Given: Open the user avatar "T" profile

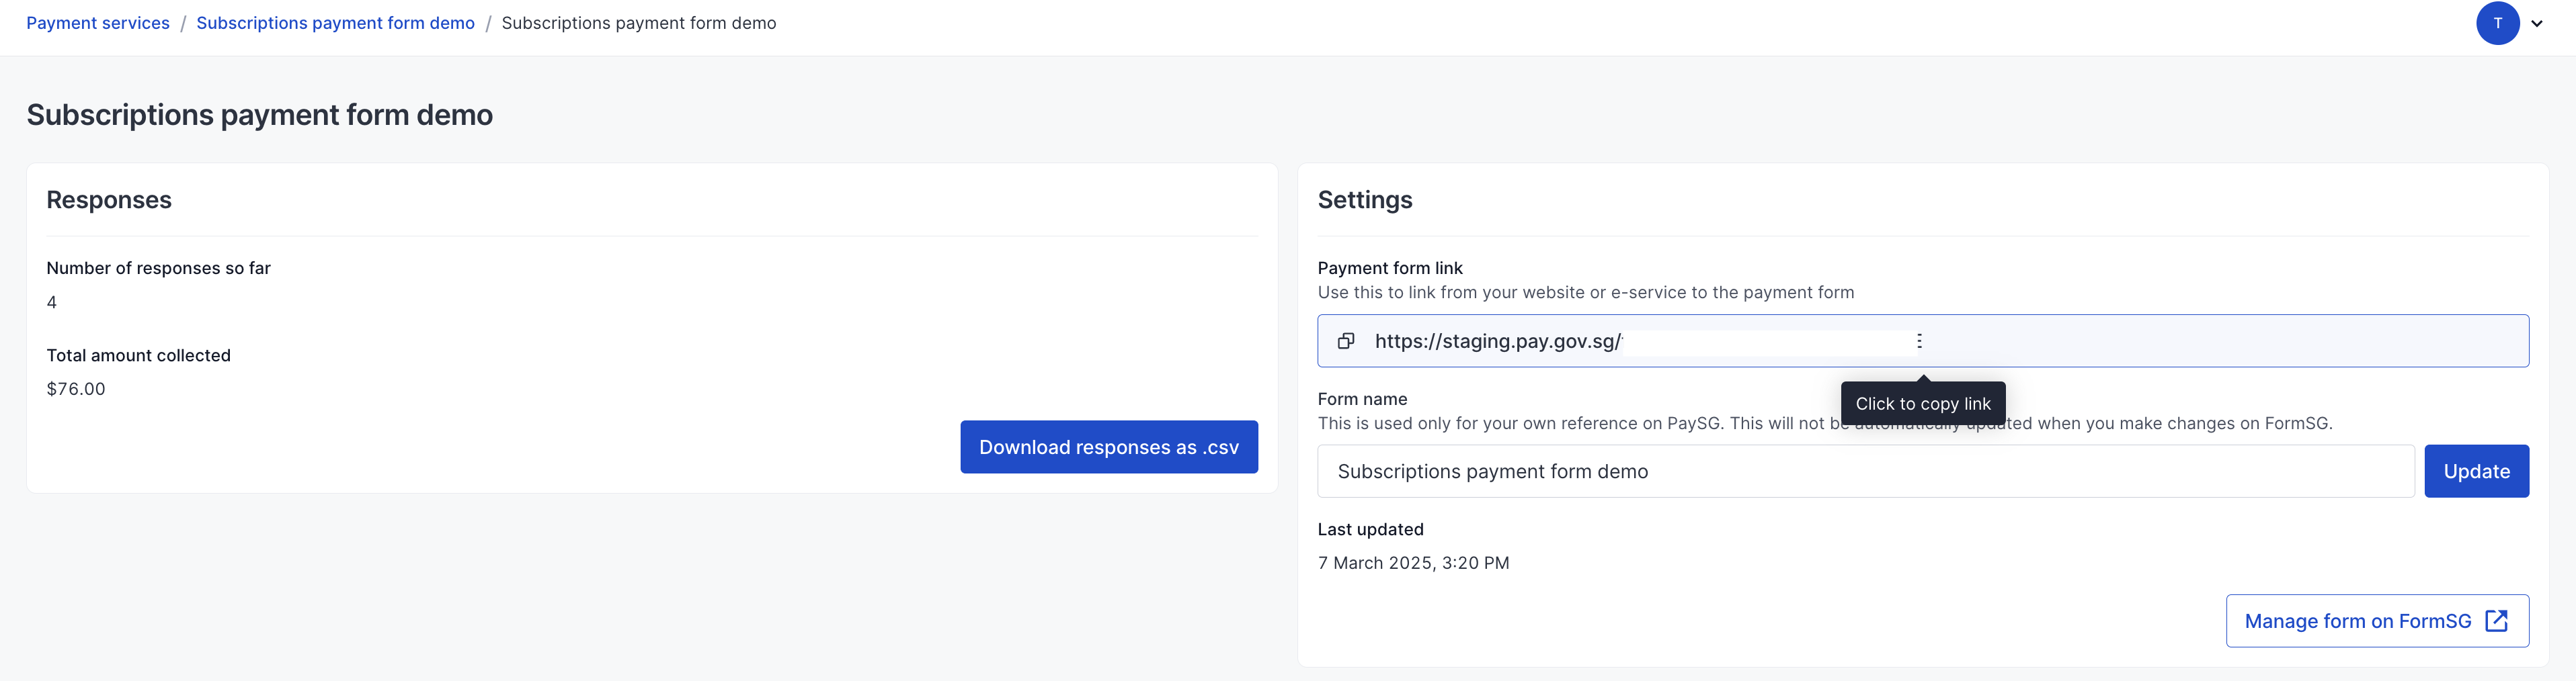Looking at the screenshot, I should click(x=2497, y=23).
